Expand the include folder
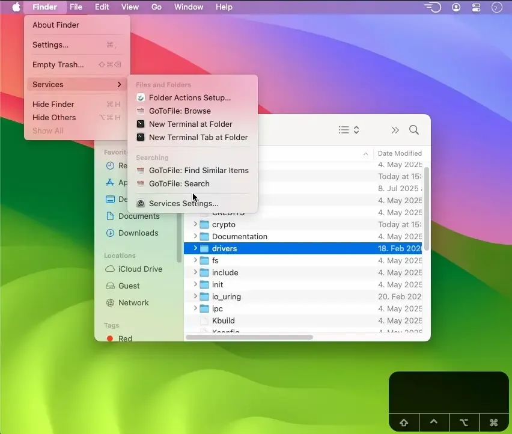This screenshot has width=512, height=434. click(x=195, y=272)
